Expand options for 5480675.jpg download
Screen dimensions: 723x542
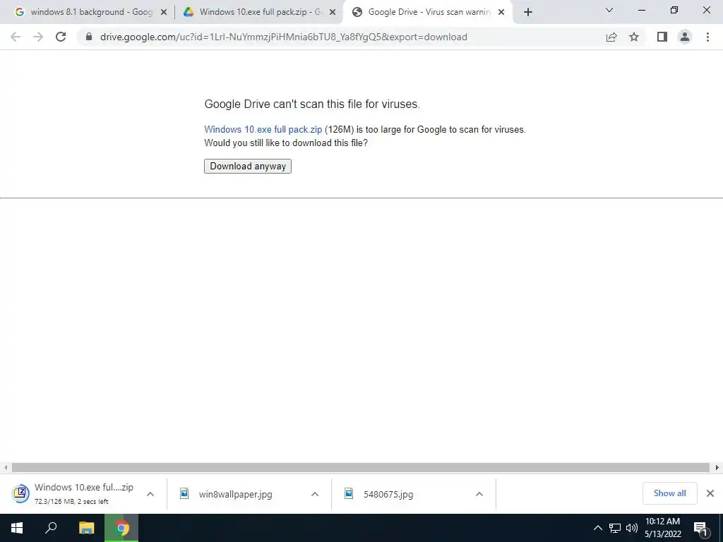(x=479, y=494)
